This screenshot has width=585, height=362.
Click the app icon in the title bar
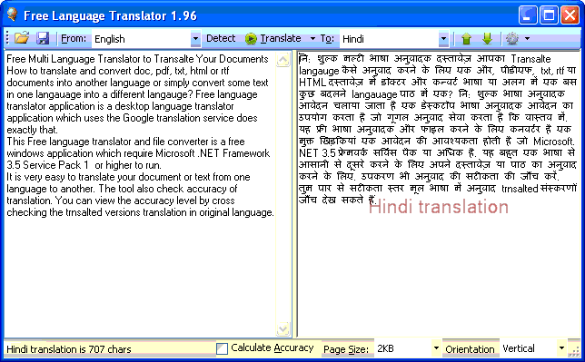pos(13,15)
